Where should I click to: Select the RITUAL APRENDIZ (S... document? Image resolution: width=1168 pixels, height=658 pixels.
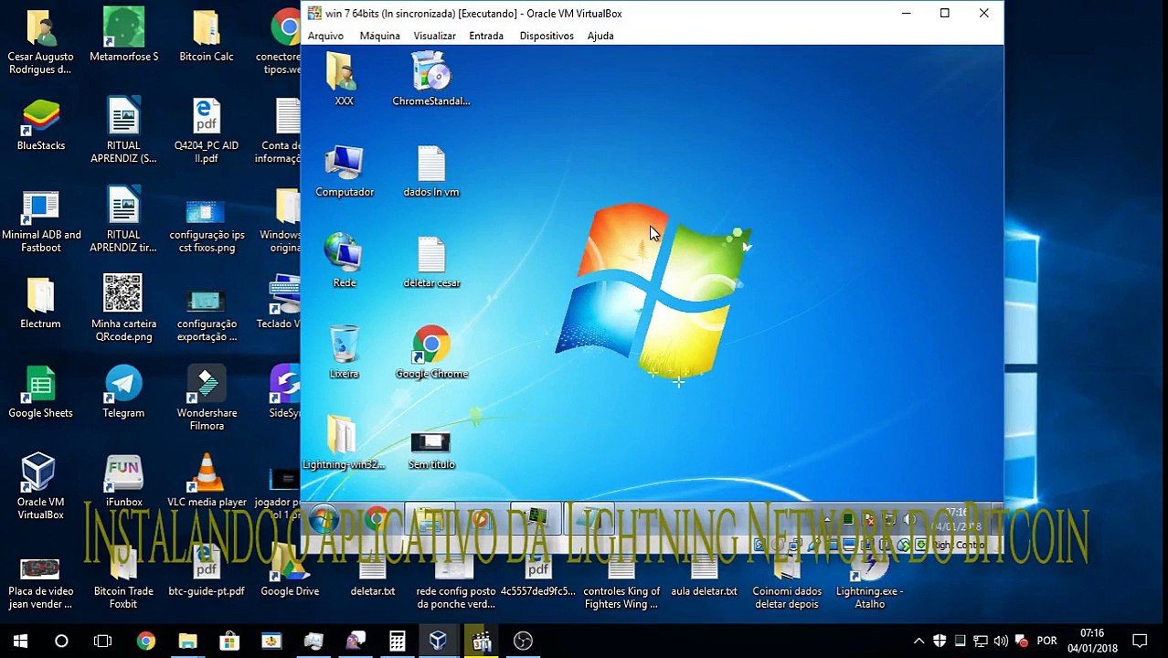pyautogui.click(x=123, y=131)
